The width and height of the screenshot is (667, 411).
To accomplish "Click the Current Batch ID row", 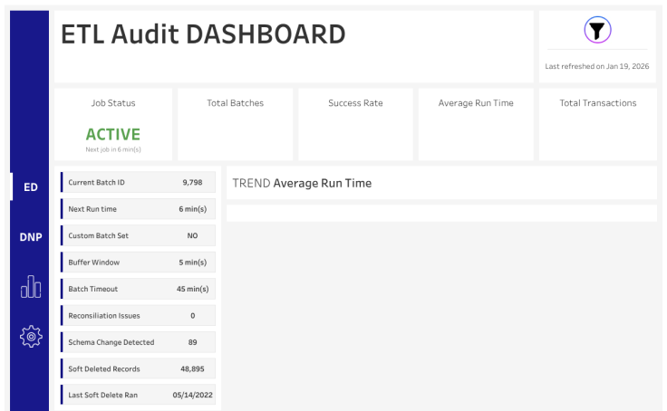I will click(138, 183).
